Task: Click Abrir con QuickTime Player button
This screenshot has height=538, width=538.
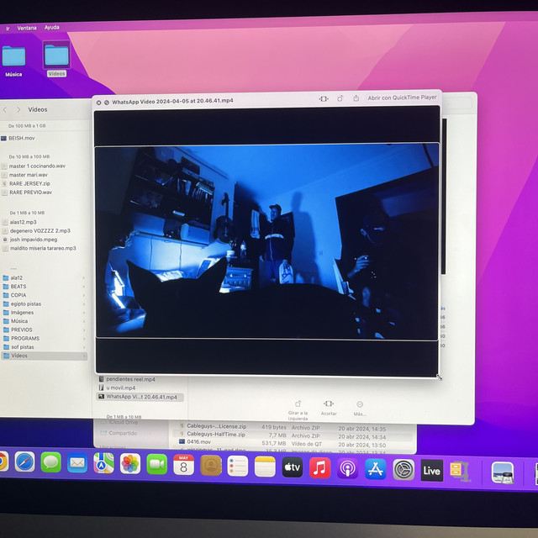Action: pos(402,98)
